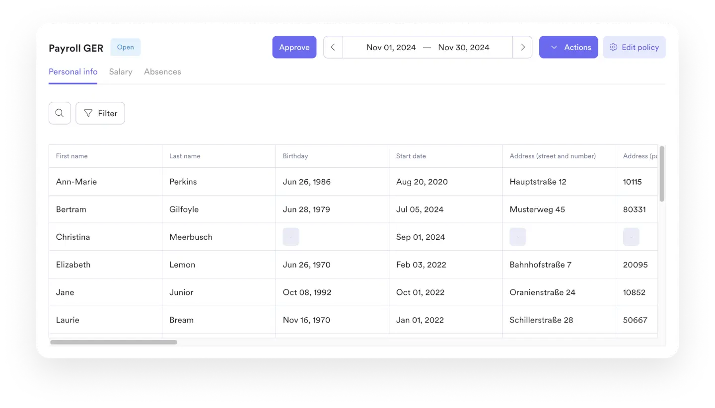The height and width of the screenshot is (408, 715).
Task: Click start date Jul 05, 2024
Action: tap(446, 209)
